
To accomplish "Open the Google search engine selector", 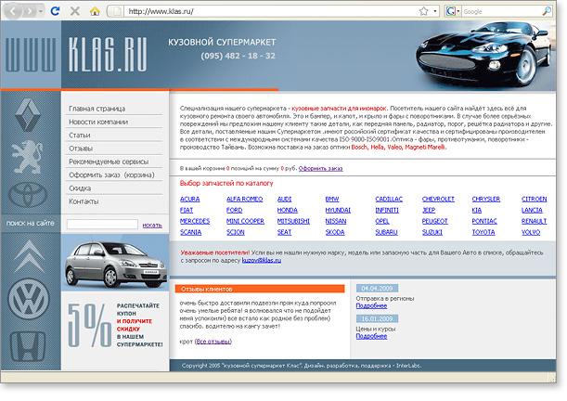I will click(x=452, y=11).
